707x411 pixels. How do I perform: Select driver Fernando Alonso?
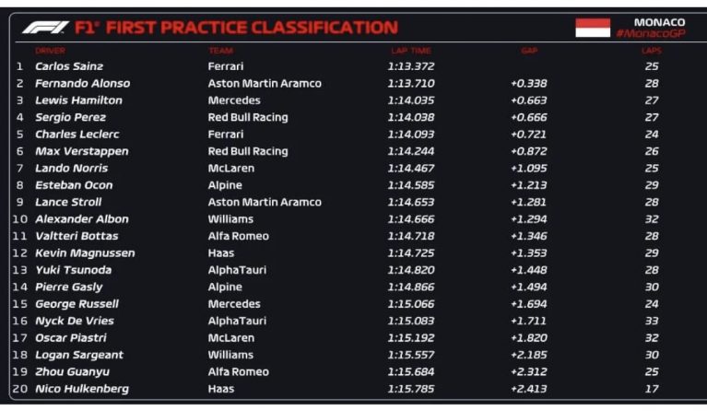pos(83,83)
